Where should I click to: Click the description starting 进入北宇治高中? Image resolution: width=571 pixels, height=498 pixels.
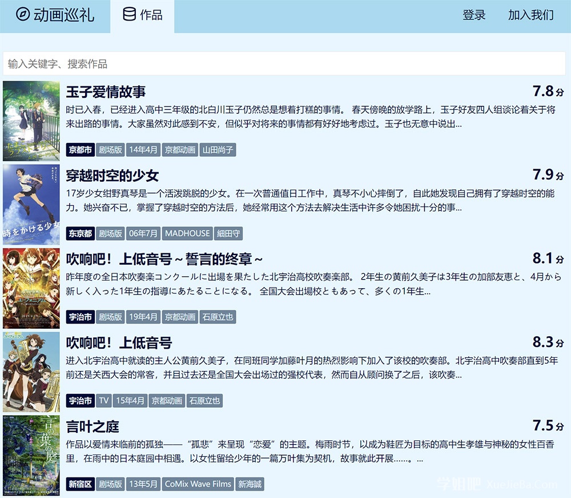[x=312, y=368]
